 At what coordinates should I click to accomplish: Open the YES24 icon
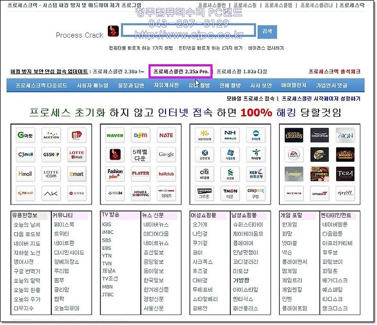115,193
